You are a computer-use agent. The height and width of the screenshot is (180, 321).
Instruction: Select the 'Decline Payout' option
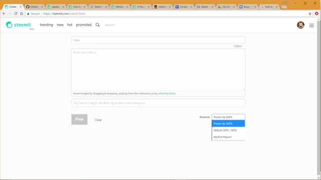[228, 137]
